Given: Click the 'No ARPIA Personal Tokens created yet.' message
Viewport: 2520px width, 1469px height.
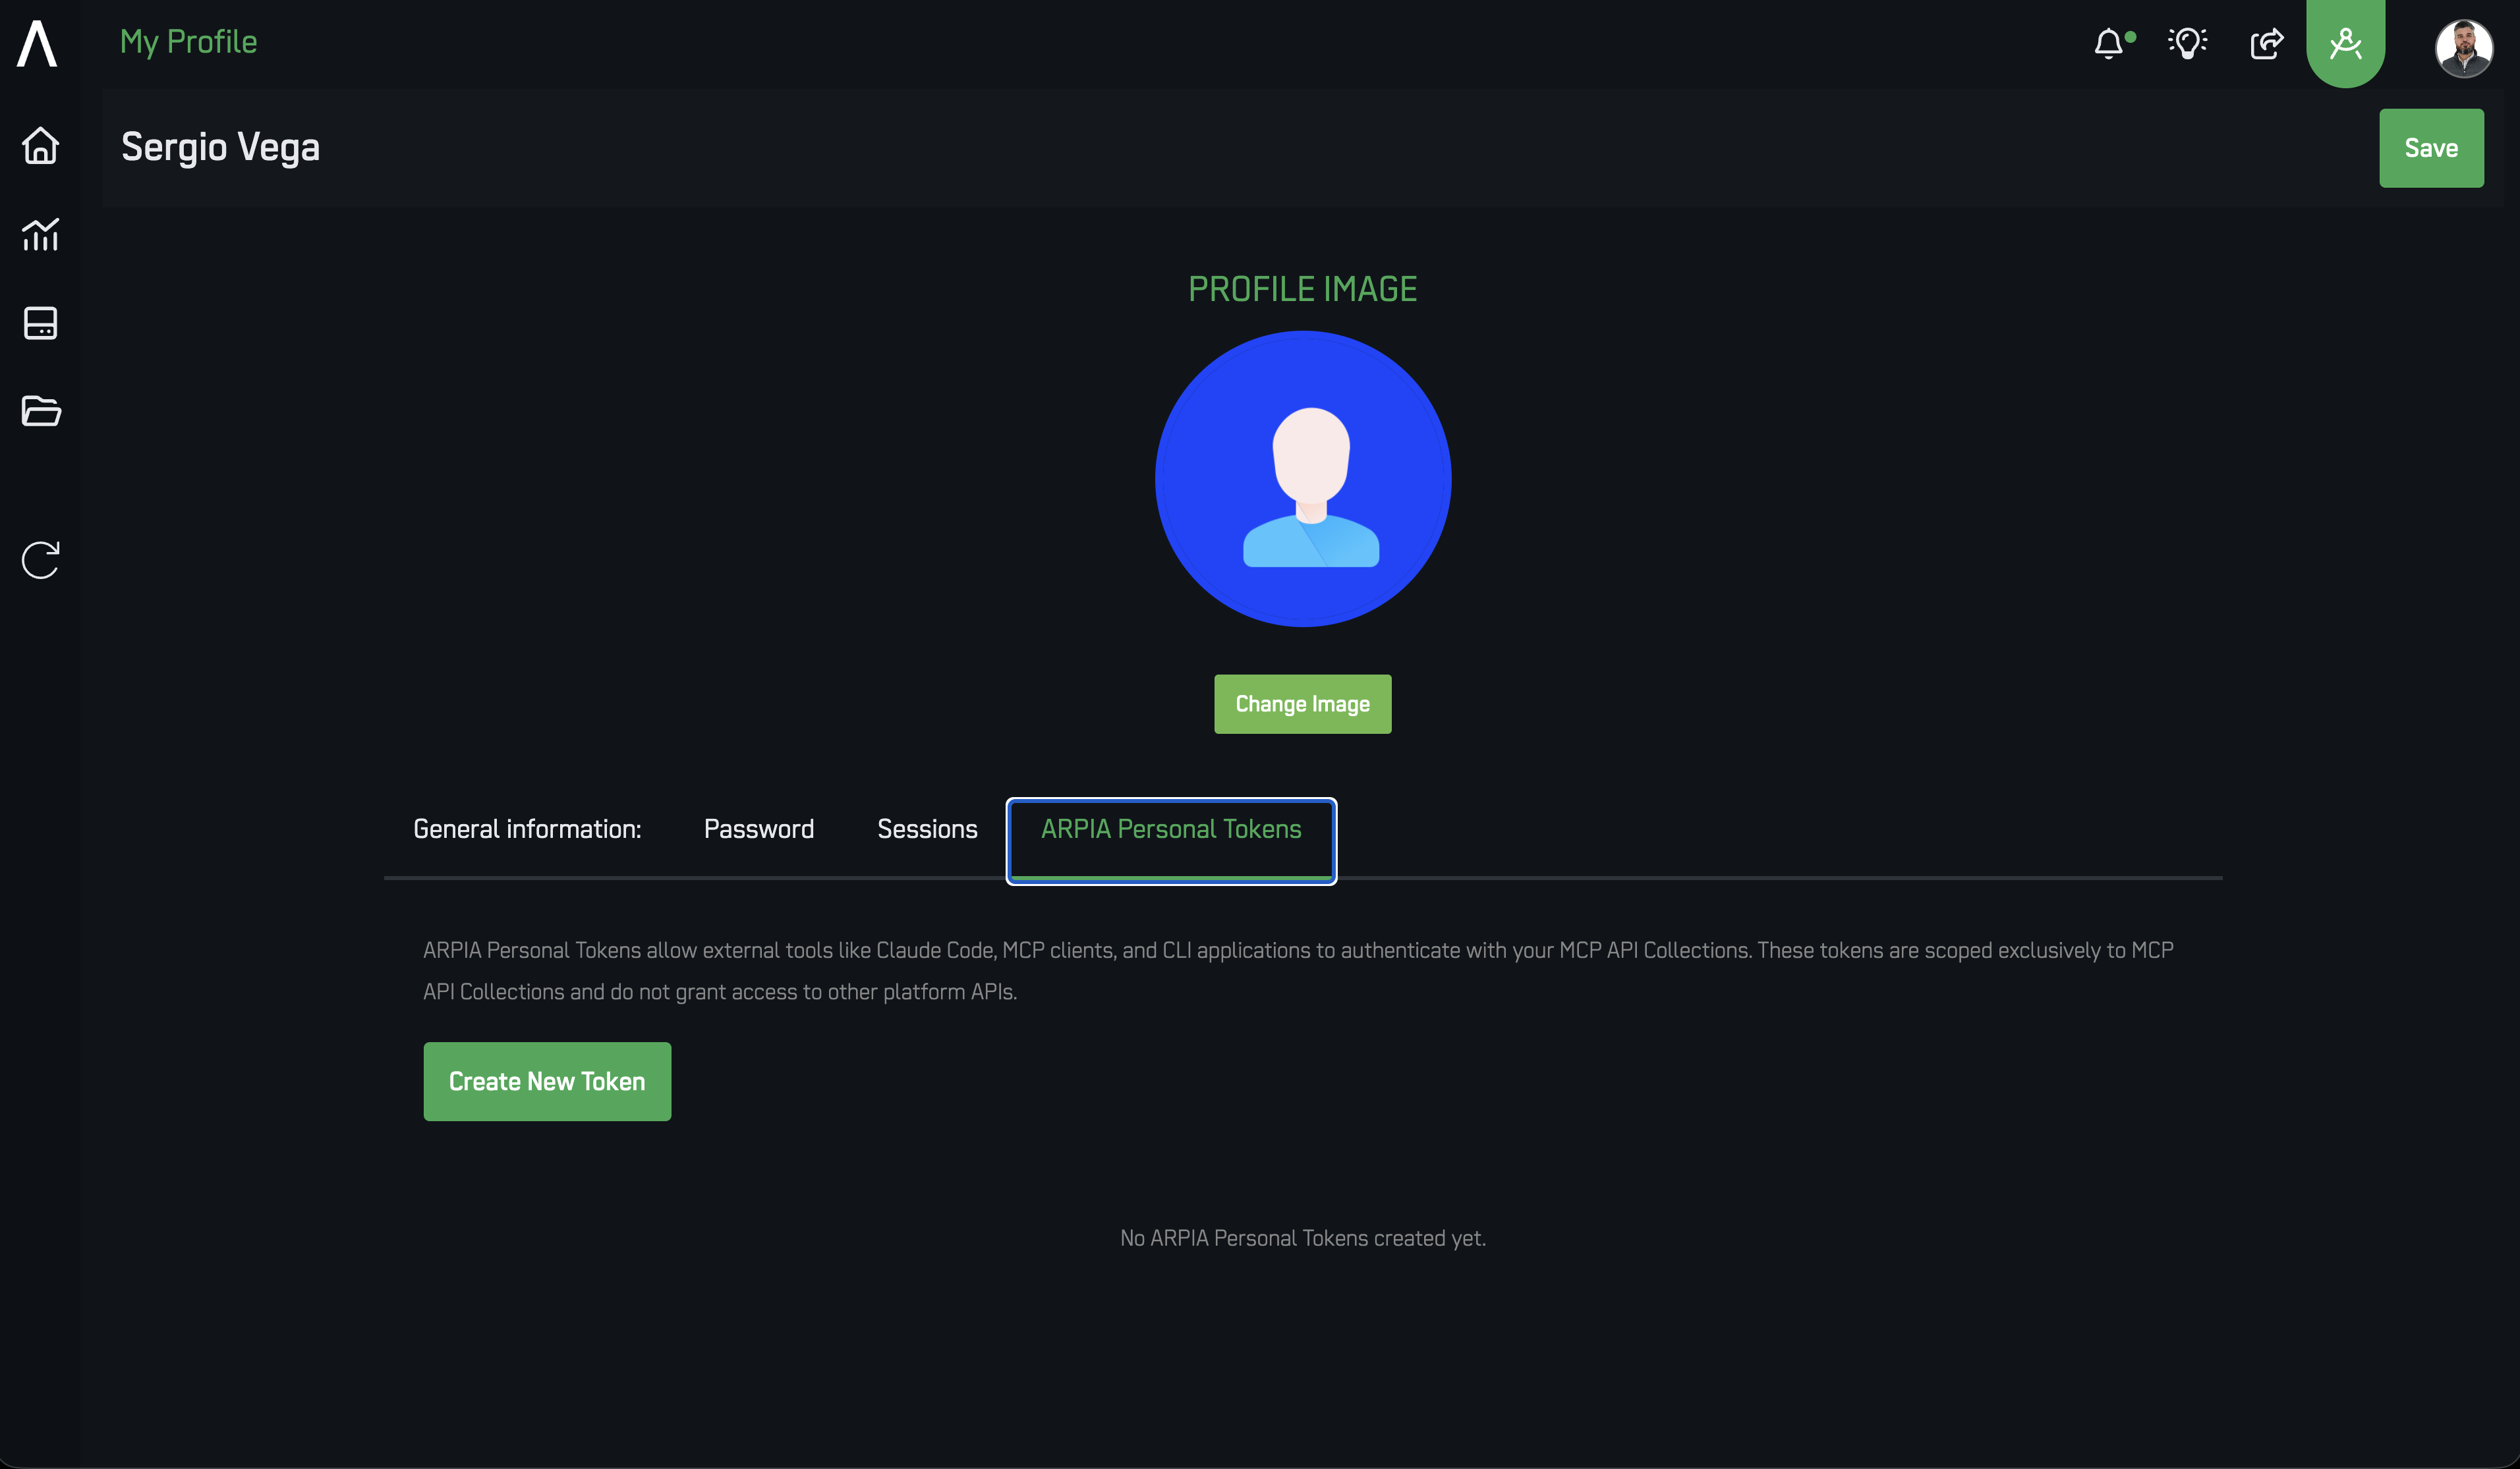Looking at the screenshot, I should tap(1303, 1238).
